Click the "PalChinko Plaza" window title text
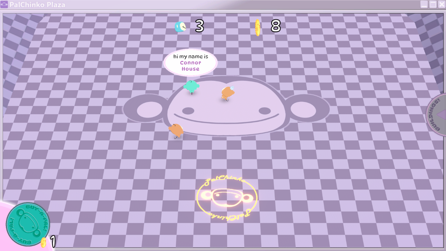The image size is (446, 251). 37,5
